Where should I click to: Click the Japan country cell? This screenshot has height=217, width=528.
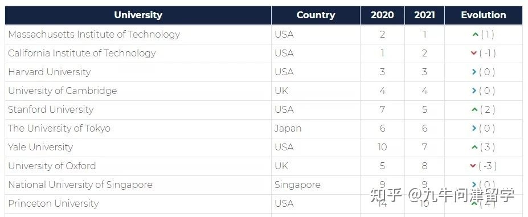tap(288, 129)
